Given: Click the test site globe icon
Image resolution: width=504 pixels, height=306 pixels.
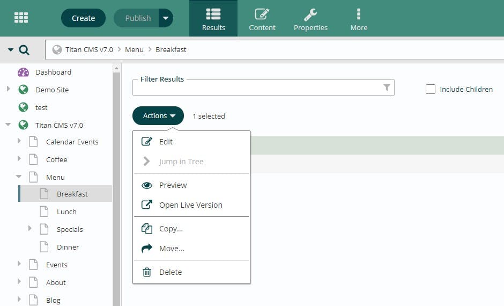Looking at the screenshot, I should [x=23, y=107].
